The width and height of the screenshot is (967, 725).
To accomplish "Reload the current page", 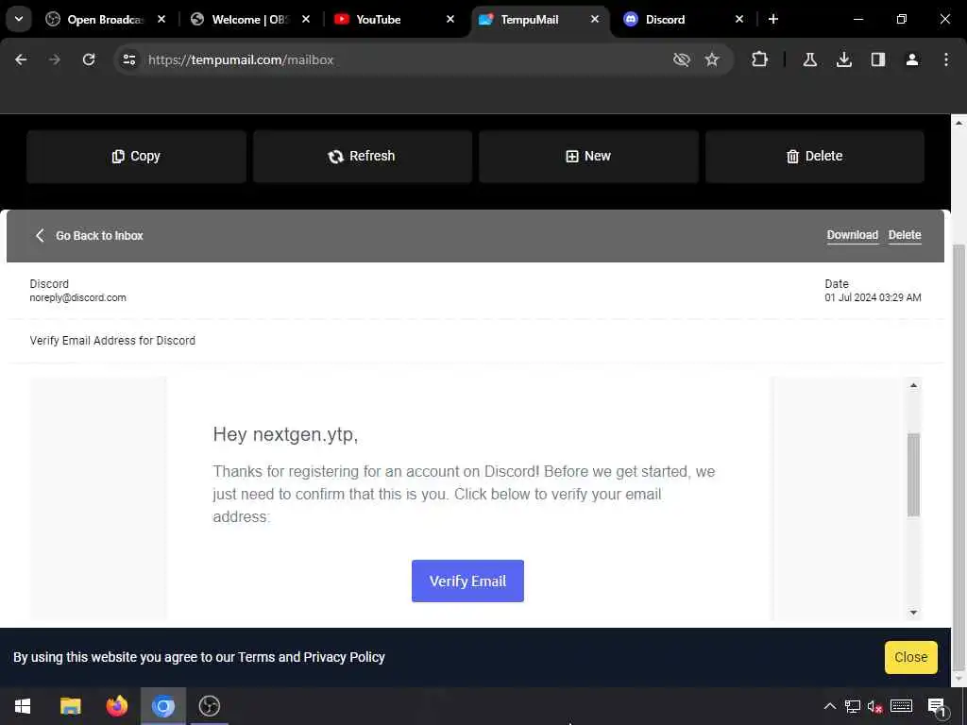I will click(89, 59).
